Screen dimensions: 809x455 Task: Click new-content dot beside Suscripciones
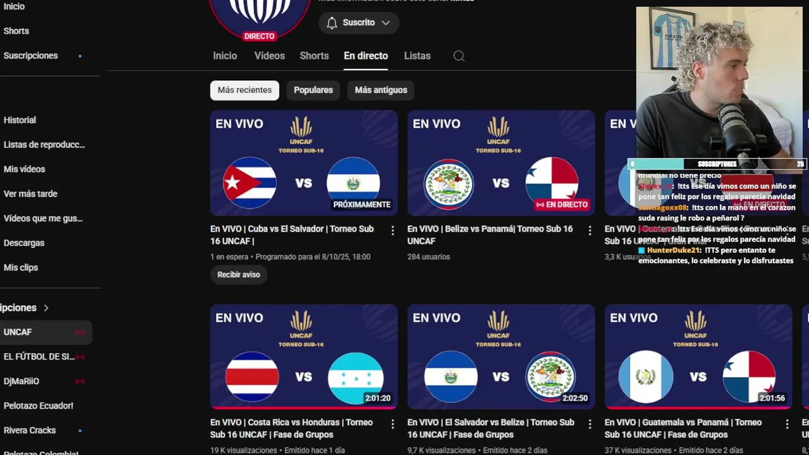(80, 56)
